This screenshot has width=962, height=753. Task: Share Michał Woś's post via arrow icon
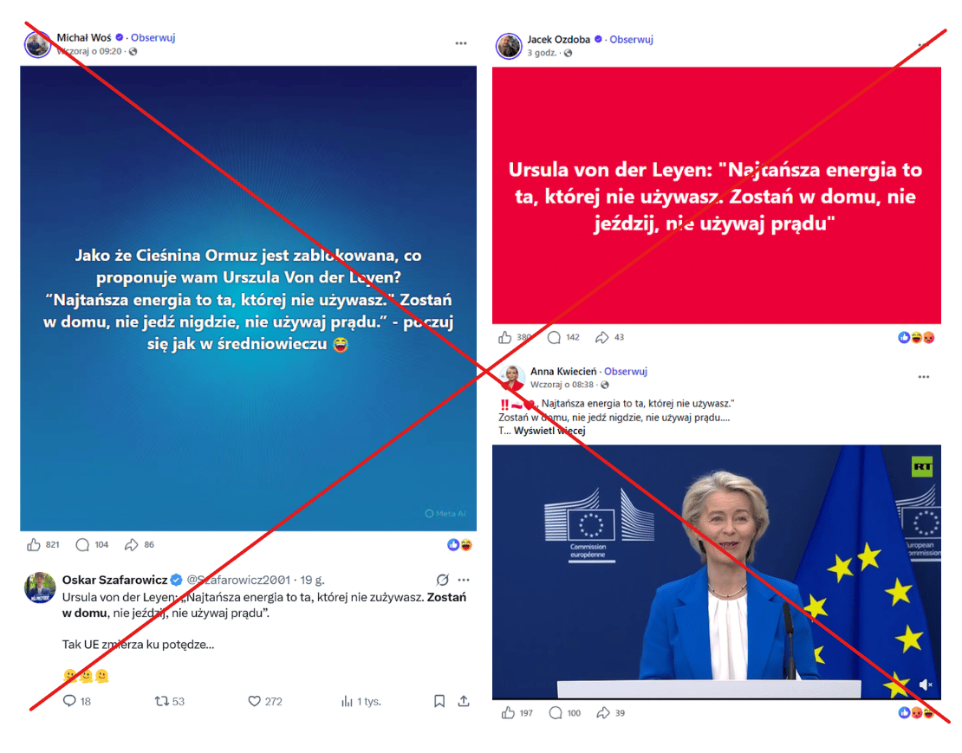[131, 544]
